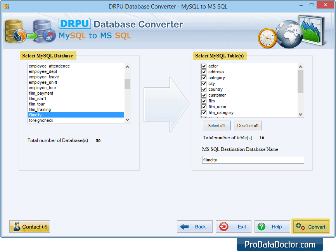Select employee_attendence database
The width and height of the screenshot is (336, 251).
[x=76, y=66]
